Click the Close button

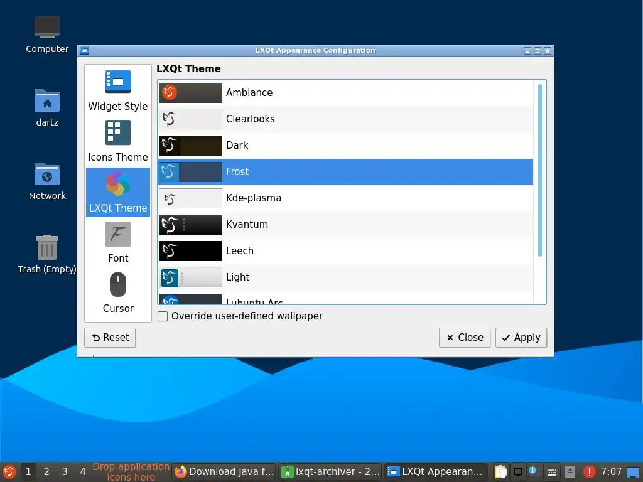(x=464, y=338)
